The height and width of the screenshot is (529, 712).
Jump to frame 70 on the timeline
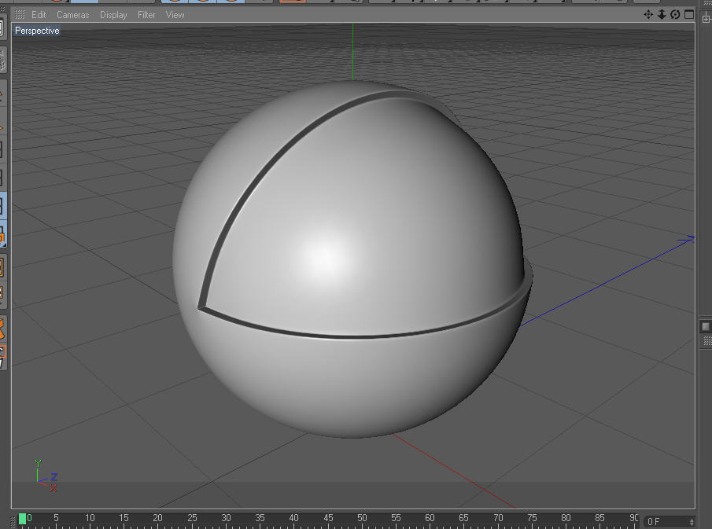[498, 518]
